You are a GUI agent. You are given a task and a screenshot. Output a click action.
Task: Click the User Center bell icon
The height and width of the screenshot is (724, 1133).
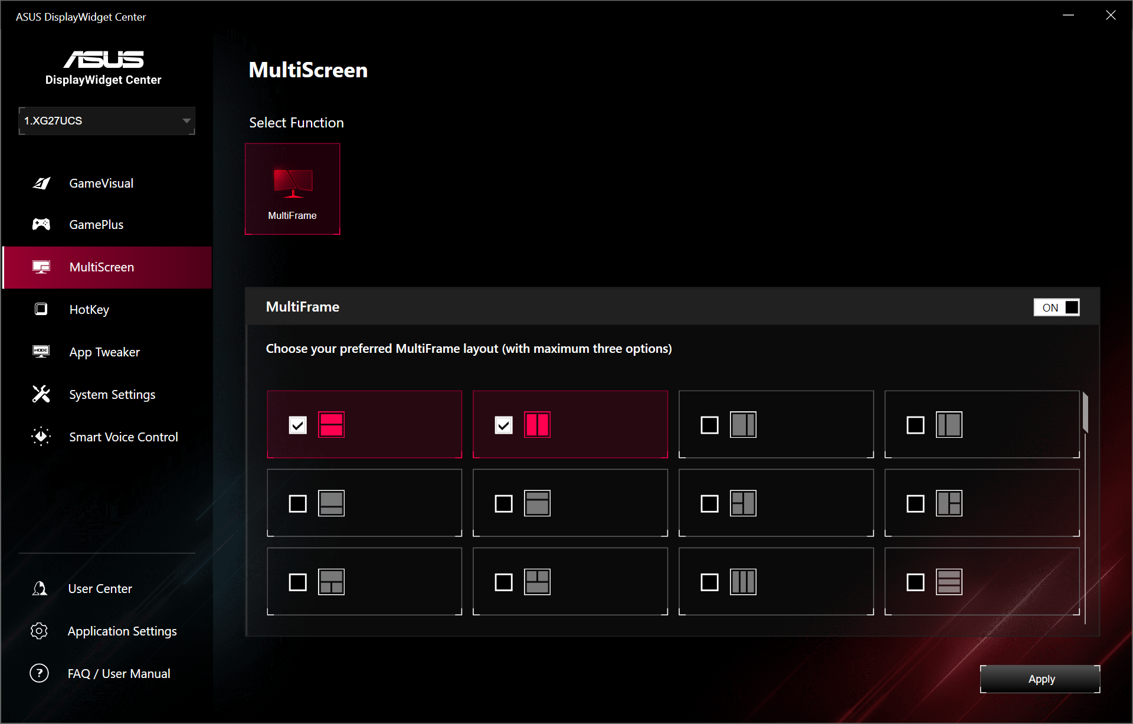coord(40,588)
